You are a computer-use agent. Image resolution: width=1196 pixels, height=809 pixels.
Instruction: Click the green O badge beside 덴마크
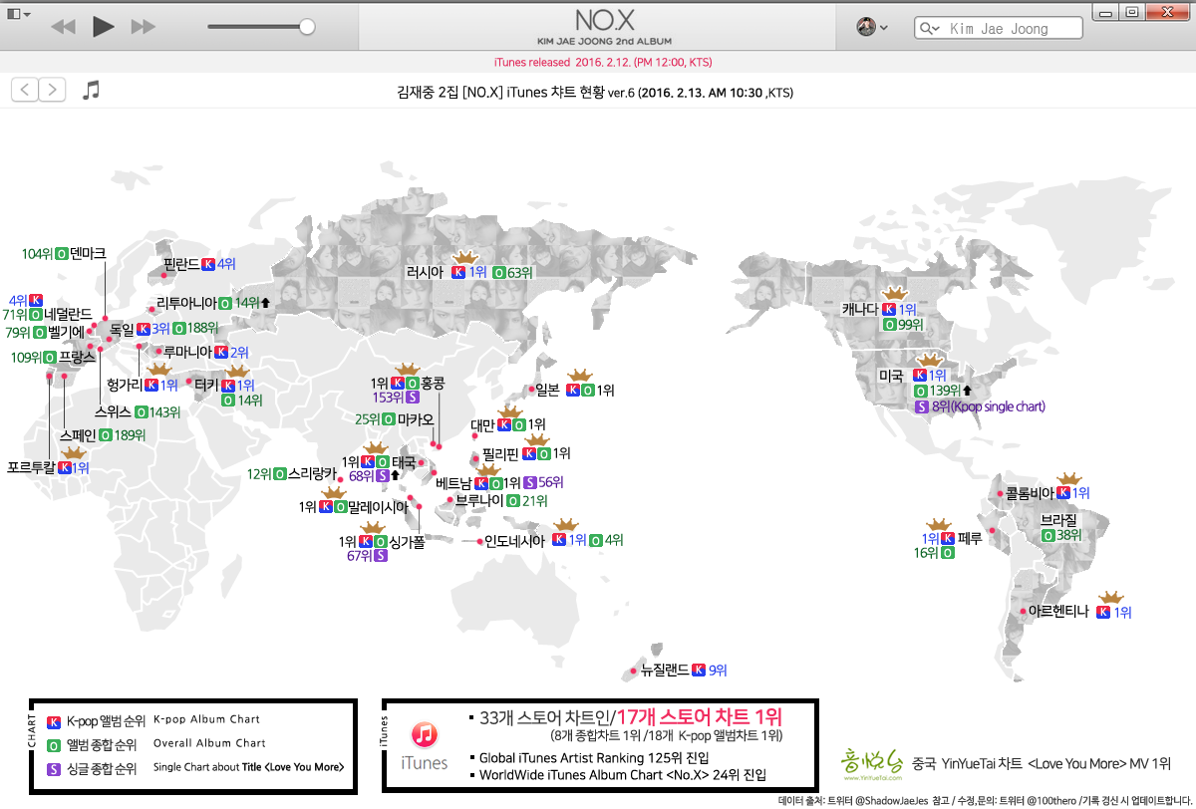(x=61, y=254)
